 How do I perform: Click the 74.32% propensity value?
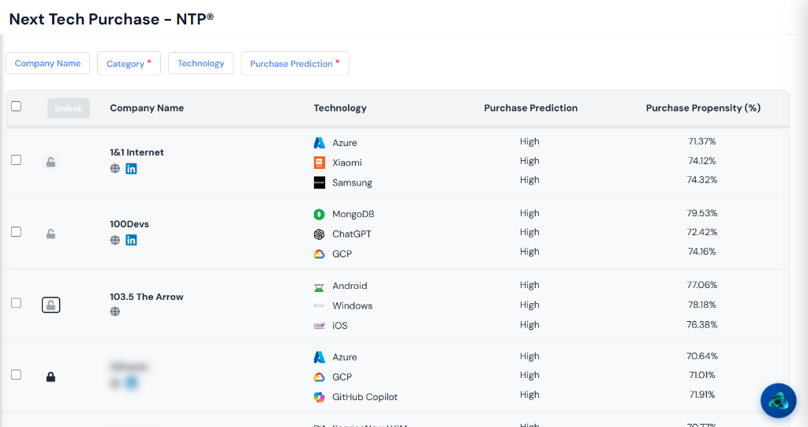pos(701,180)
